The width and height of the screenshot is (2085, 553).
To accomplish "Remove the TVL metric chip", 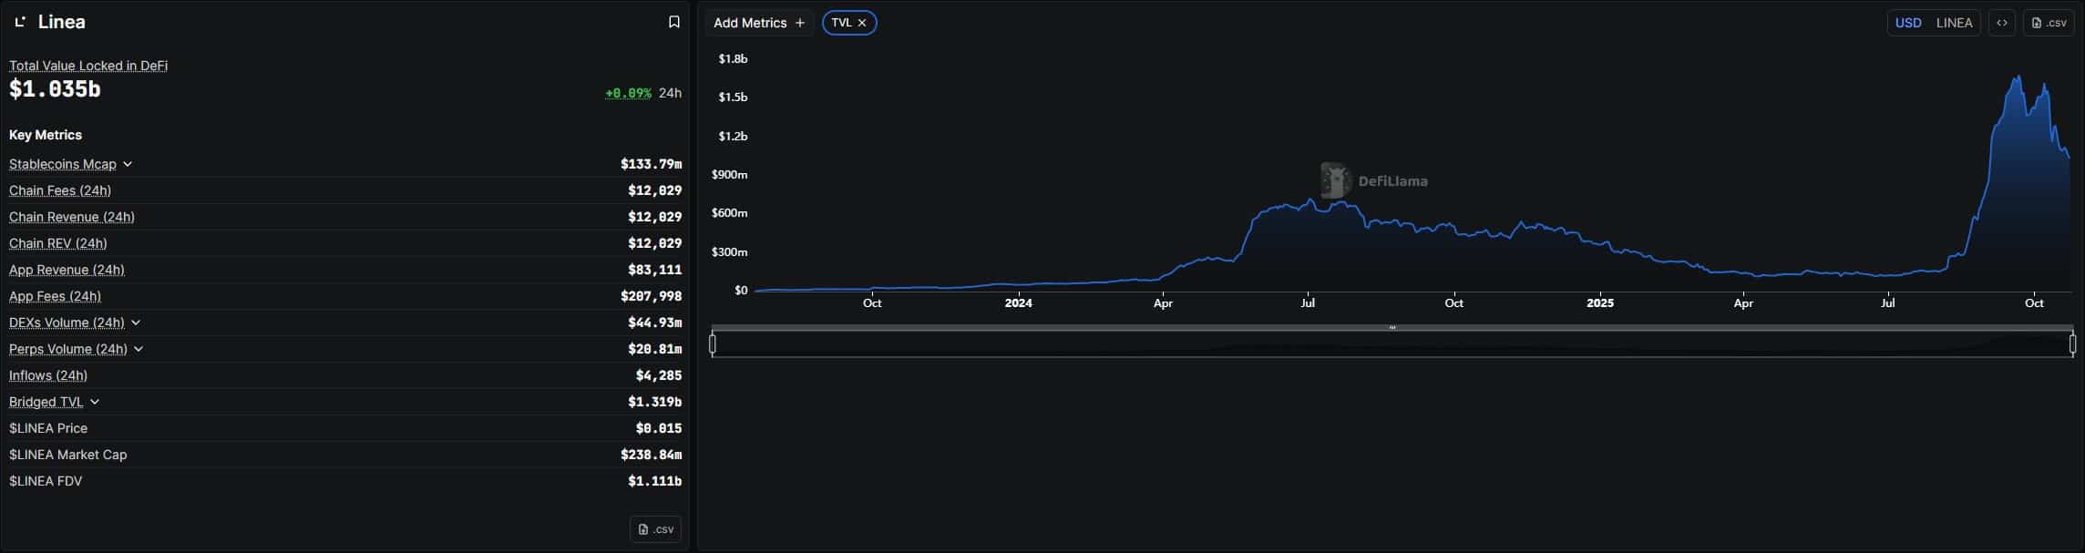I will tap(862, 23).
